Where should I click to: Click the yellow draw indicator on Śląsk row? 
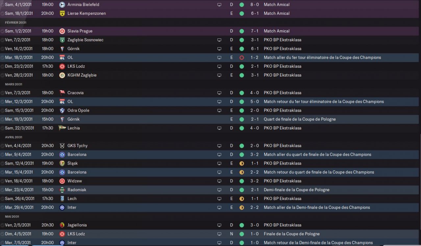point(242,163)
